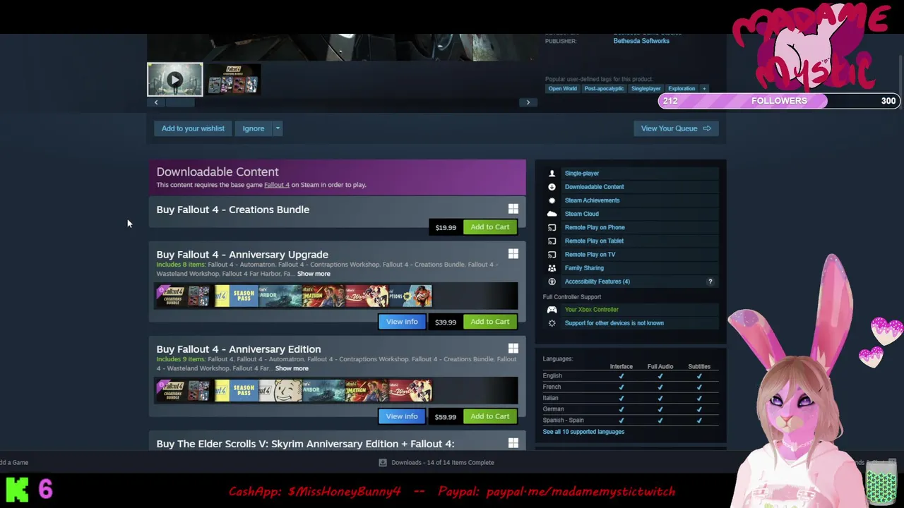Add Anniversary Upgrade to cart

click(490, 322)
